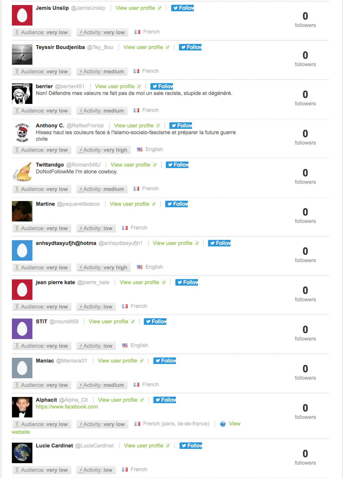This screenshot has width=343, height=478.
Task: Click external link icon beside Jemis Unslip profile
Action: coord(159,8)
